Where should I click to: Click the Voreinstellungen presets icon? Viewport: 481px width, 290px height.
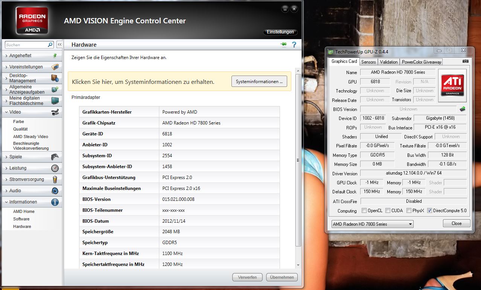point(55,67)
